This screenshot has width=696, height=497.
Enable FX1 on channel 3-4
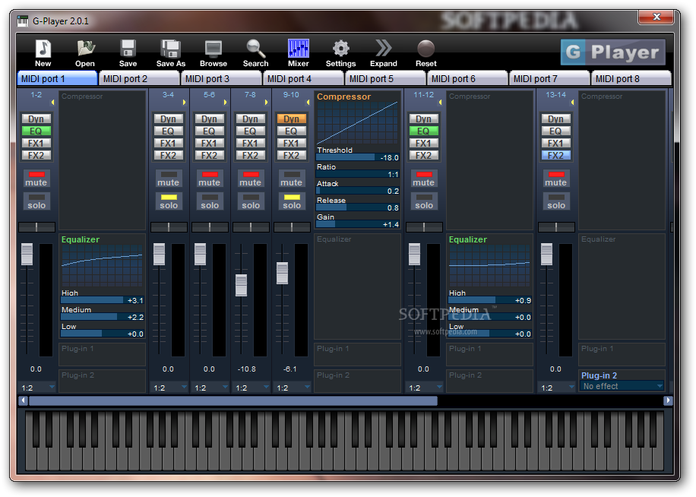[x=168, y=144]
